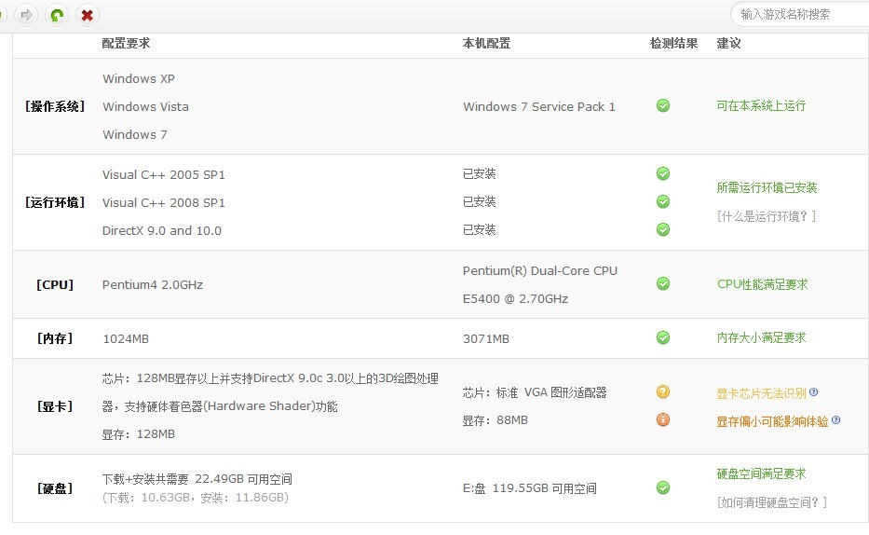
Task: Click the green refresh button
Action: [57, 15]
